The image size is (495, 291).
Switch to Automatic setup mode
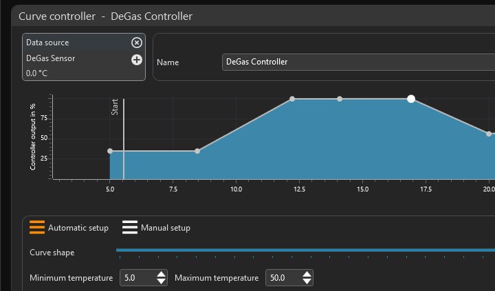pos(69,228)
